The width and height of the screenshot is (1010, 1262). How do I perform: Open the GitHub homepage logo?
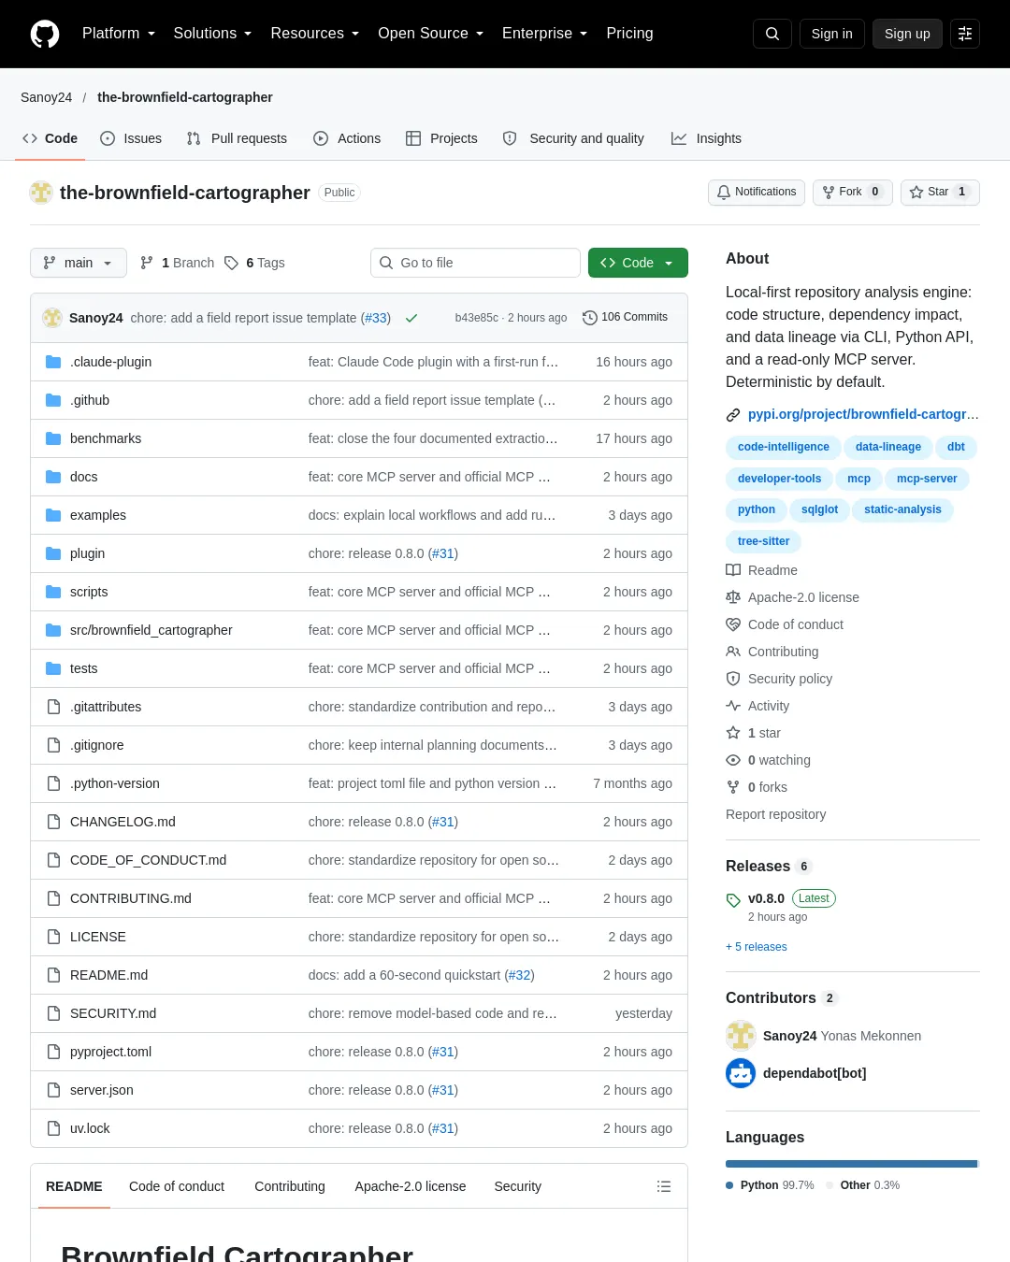[x=45, y=34]
